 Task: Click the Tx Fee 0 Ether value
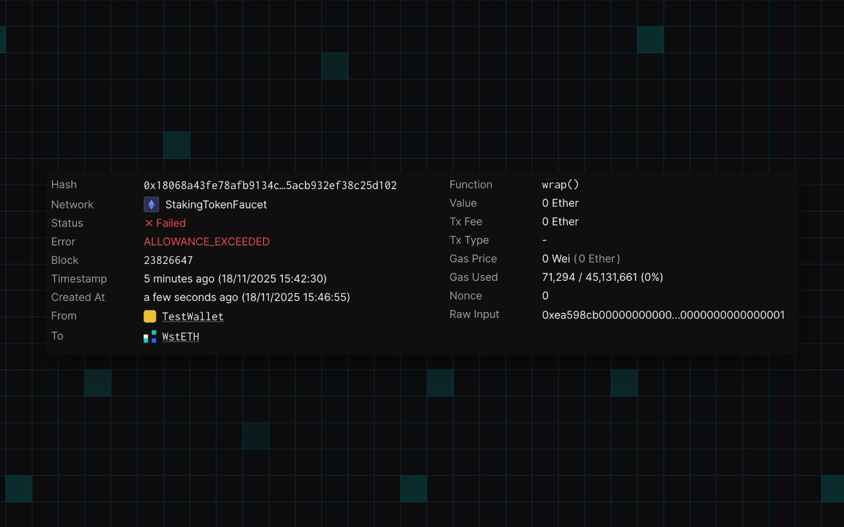(x=560, y=221)
